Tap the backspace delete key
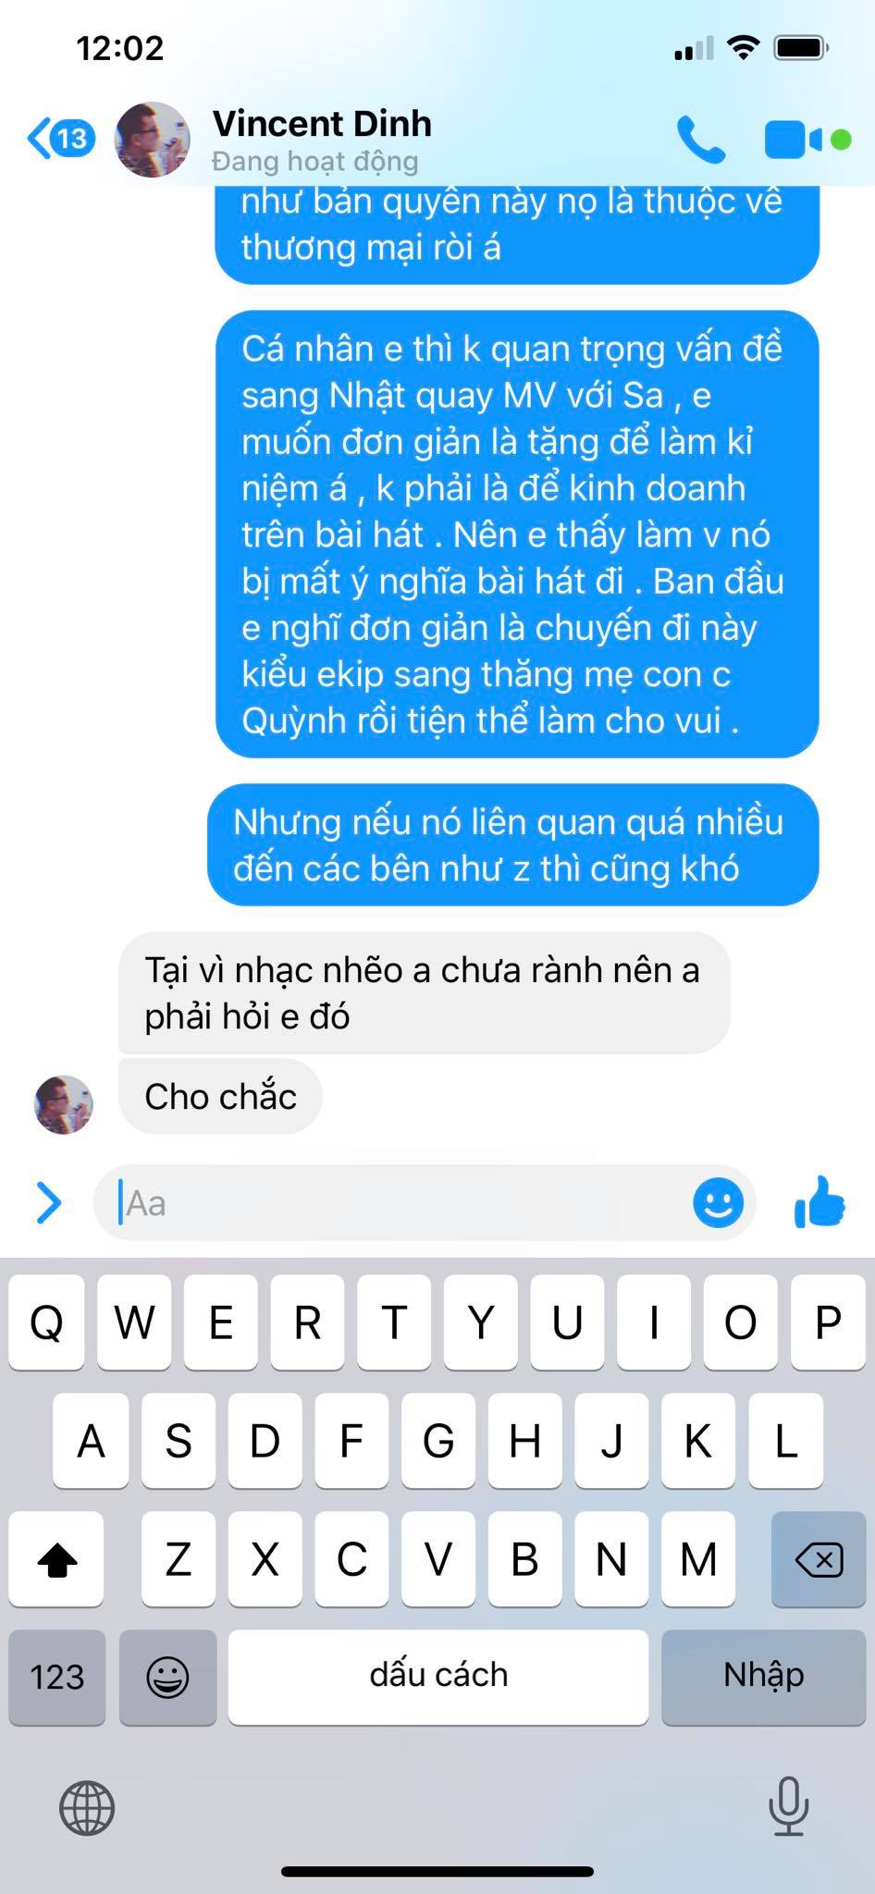 [819, 1559]
